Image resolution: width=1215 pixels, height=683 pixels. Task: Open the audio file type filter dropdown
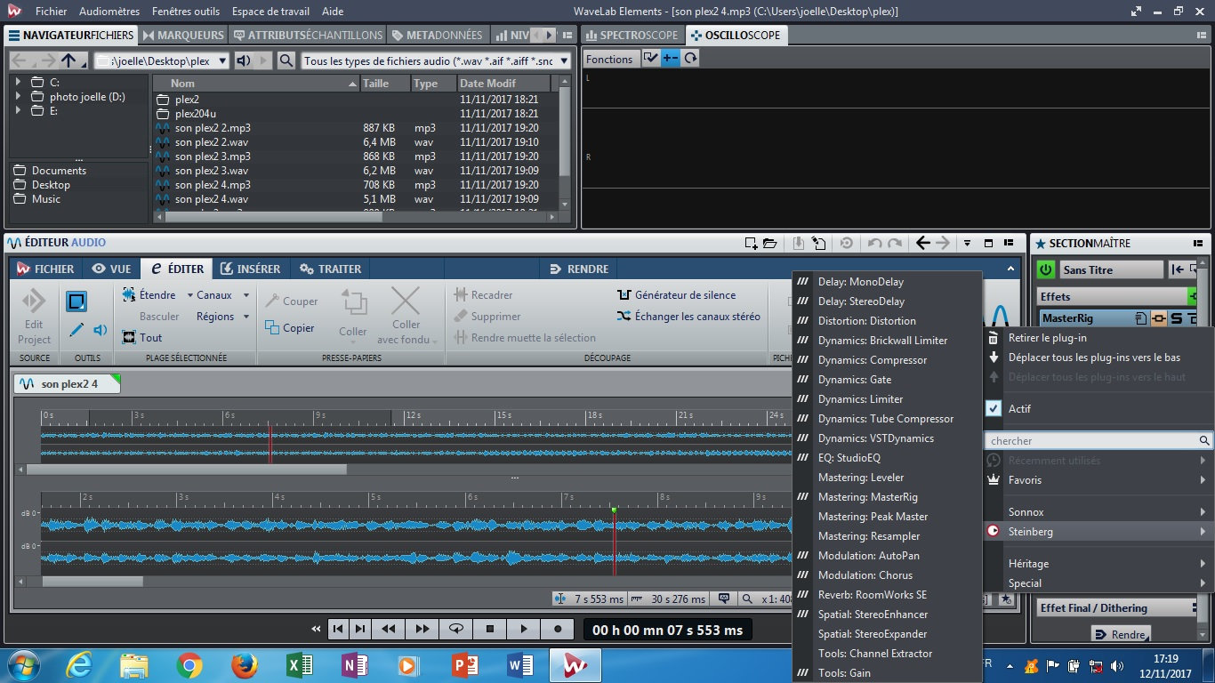click(x=564, y=60)
